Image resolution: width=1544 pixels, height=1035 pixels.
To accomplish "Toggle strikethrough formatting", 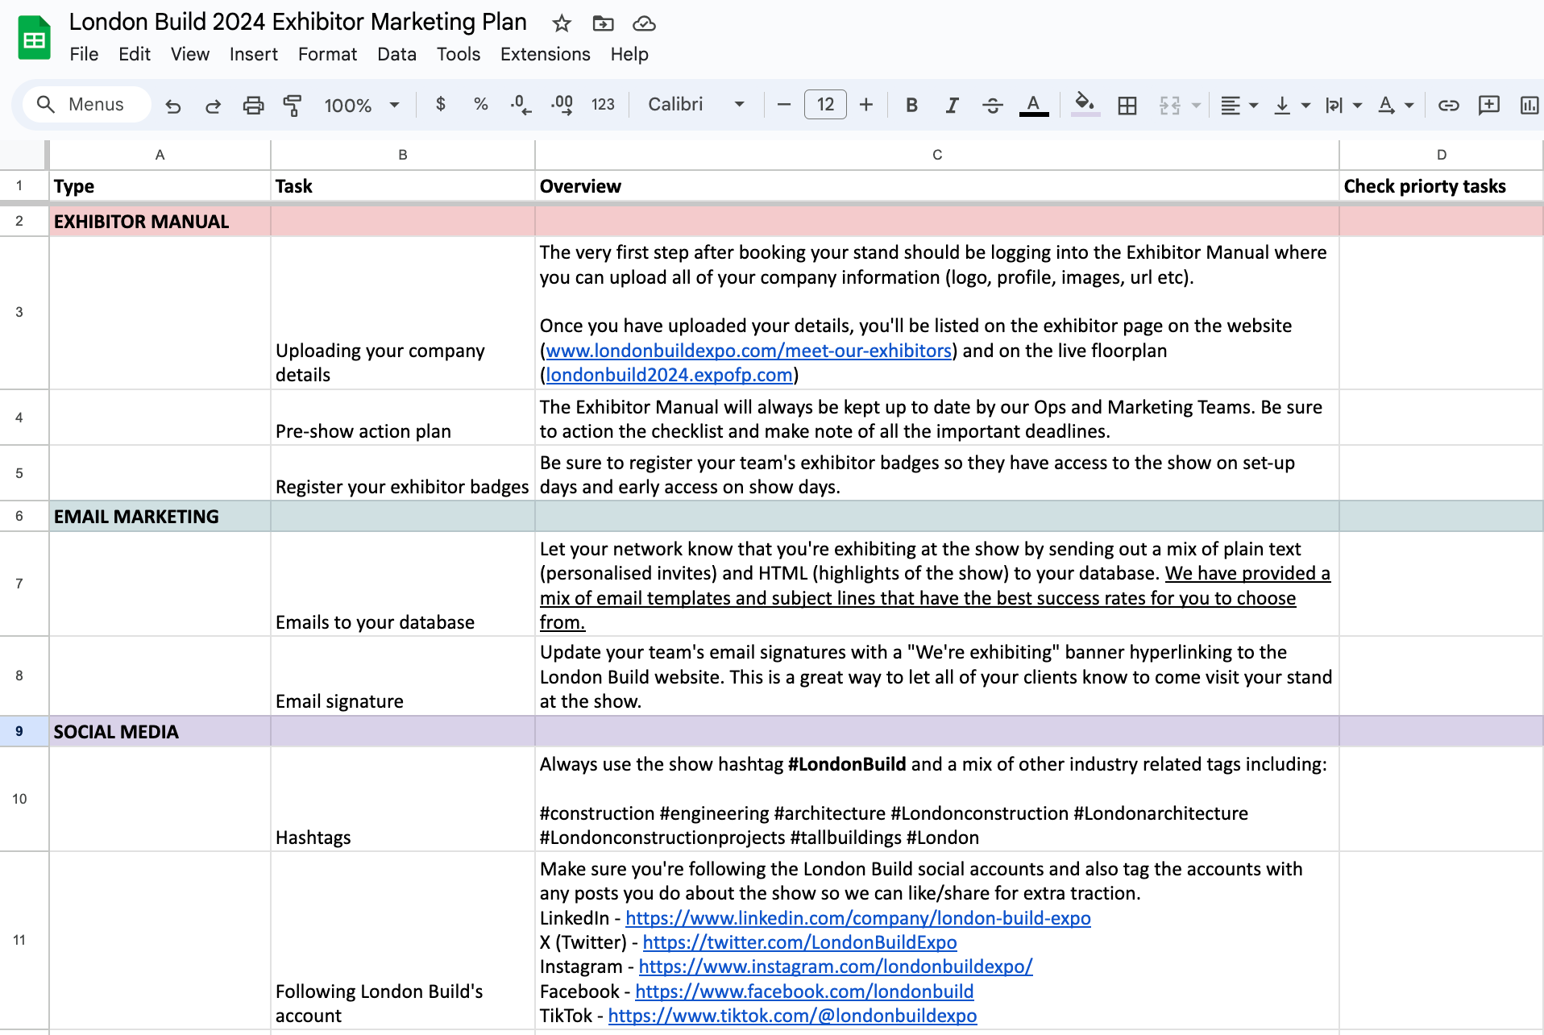I will 993,105.
